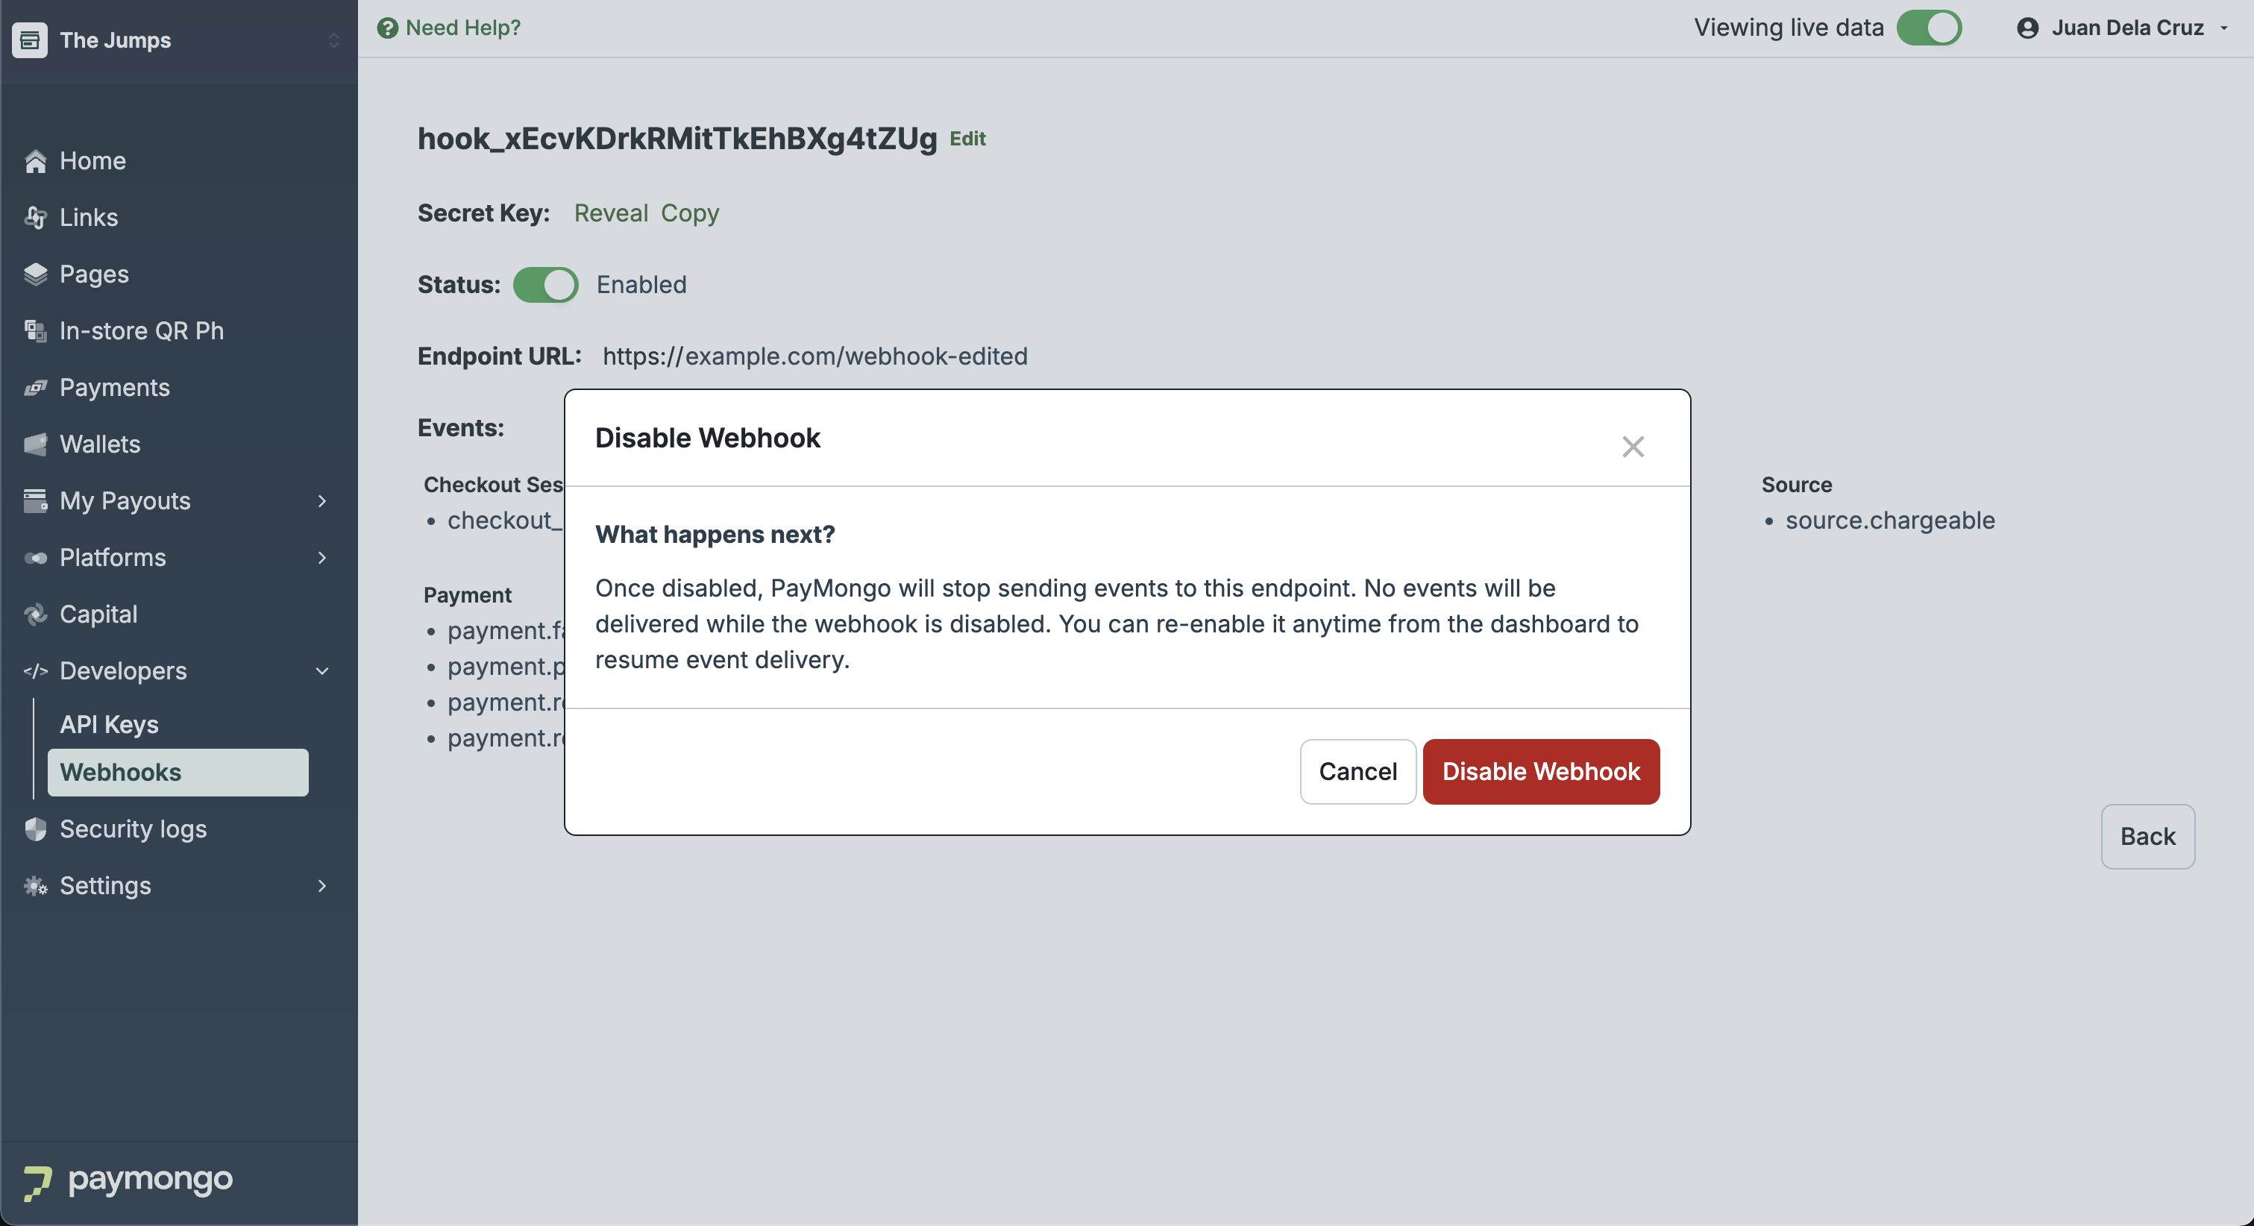Click the Need Help question mark icon
The image size is (2254, 1226).
(x=387, y=28)
